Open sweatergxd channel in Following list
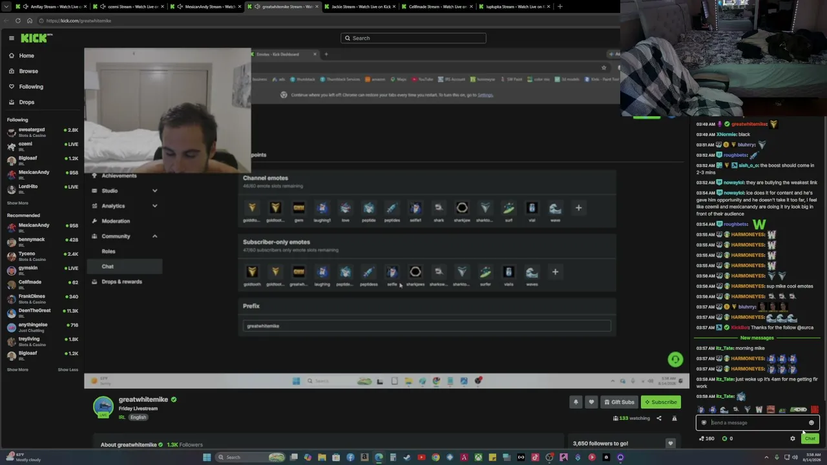The width and height of the screenshot is (827, 465). tap(41, 132)
